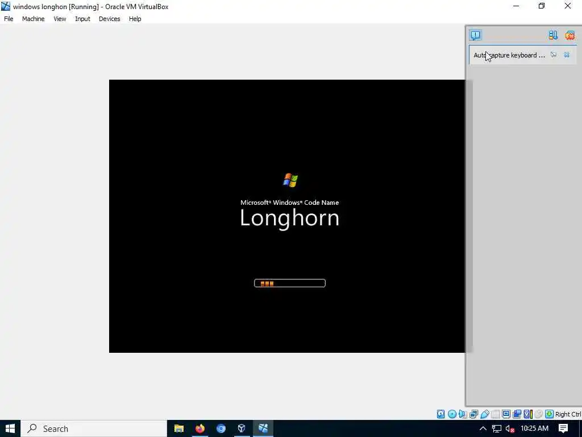
Task: Click the 10:25 AM taskbar clock
Action: coord(534,428)
